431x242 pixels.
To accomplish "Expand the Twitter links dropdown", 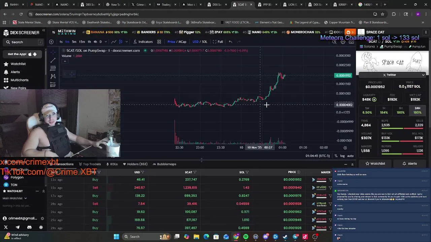I will (x=423, y=75).
